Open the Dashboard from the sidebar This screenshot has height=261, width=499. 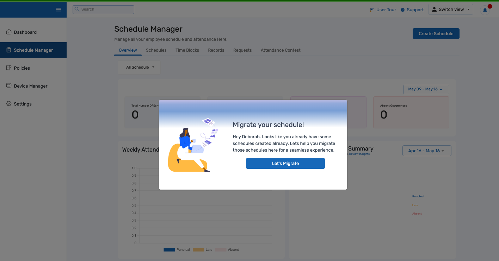pyautogui.click(x=25, y=32)
